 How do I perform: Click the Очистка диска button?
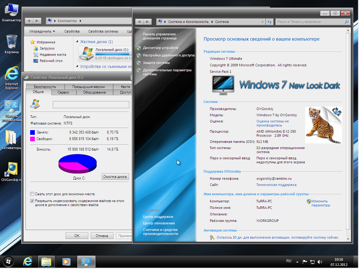pyautogui.click(x=115, y=177)
